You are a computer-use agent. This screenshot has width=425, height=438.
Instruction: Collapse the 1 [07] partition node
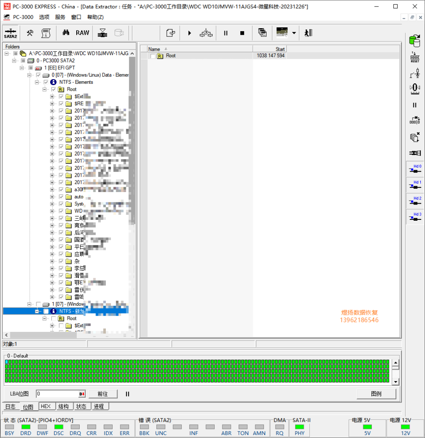pos(29,304)
